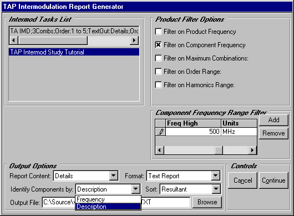Click the MHz units cell
Image resolution: width=294 pixels, height=216 pixels.
(239, 132)
